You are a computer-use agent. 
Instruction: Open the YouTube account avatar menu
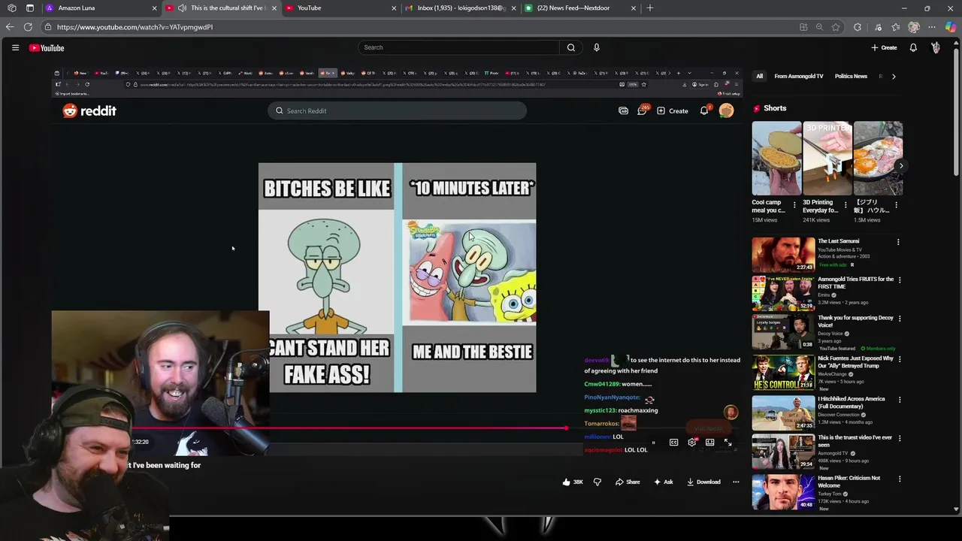pos(936,47)
